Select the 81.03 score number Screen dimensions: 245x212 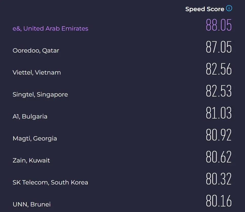219,113
